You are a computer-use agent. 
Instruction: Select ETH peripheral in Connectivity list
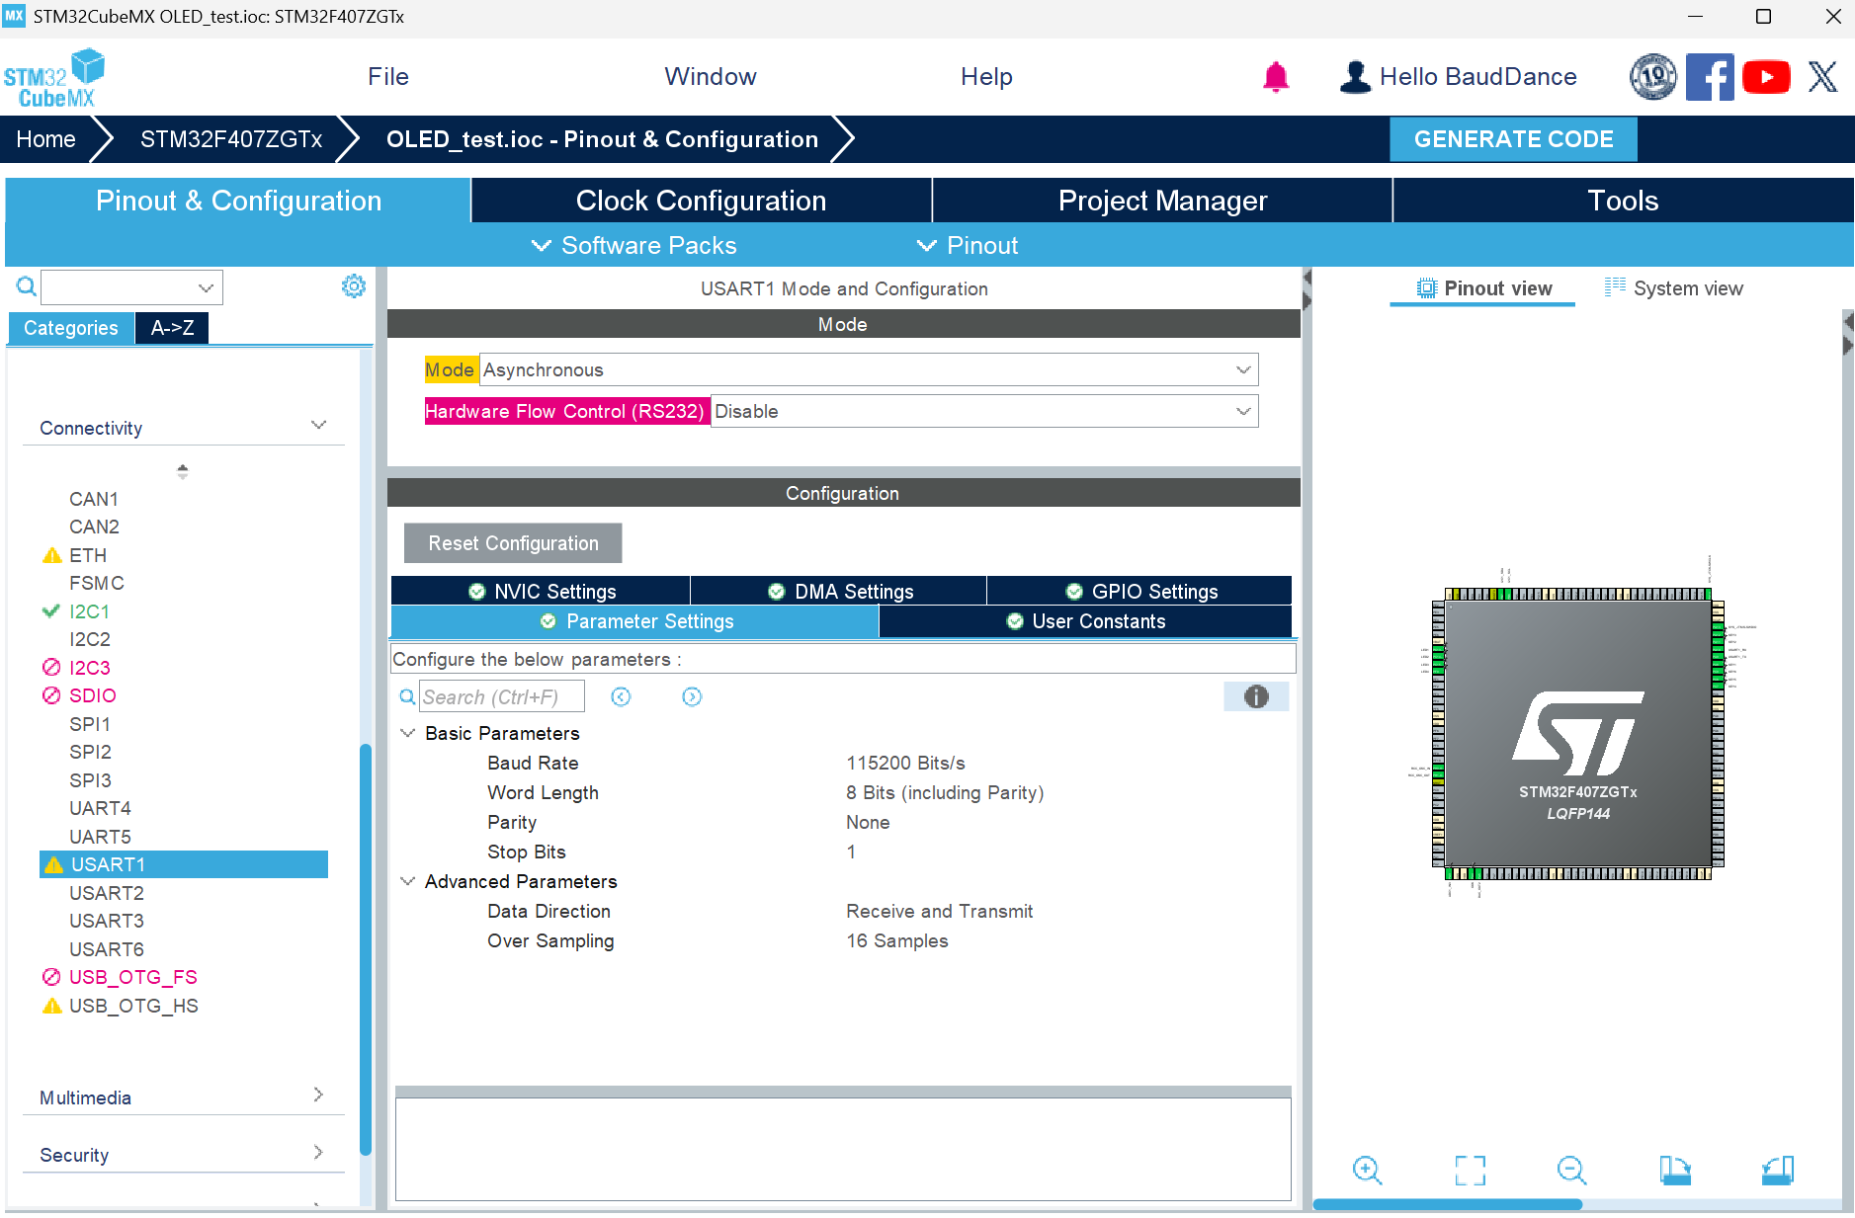pyautogui.click(x=88, y=555)
